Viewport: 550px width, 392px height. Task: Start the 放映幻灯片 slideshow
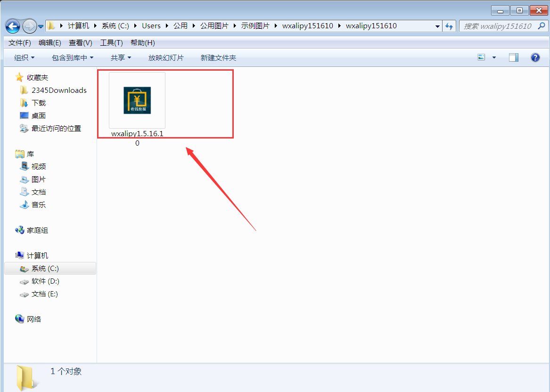click(x=166, y=57)
